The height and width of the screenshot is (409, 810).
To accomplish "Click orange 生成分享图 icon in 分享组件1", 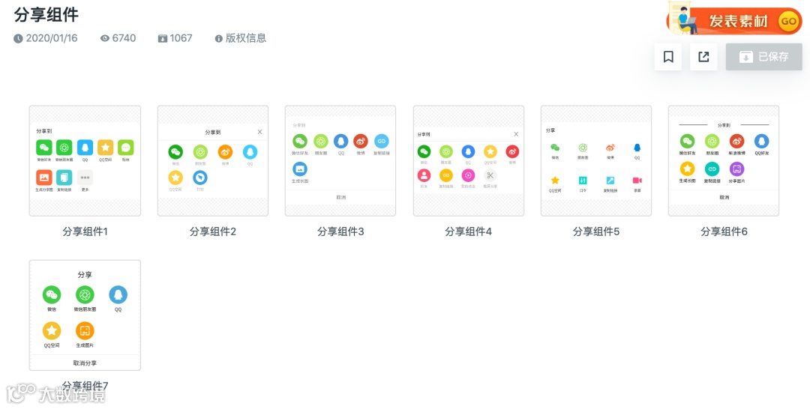I will point(44,178).
